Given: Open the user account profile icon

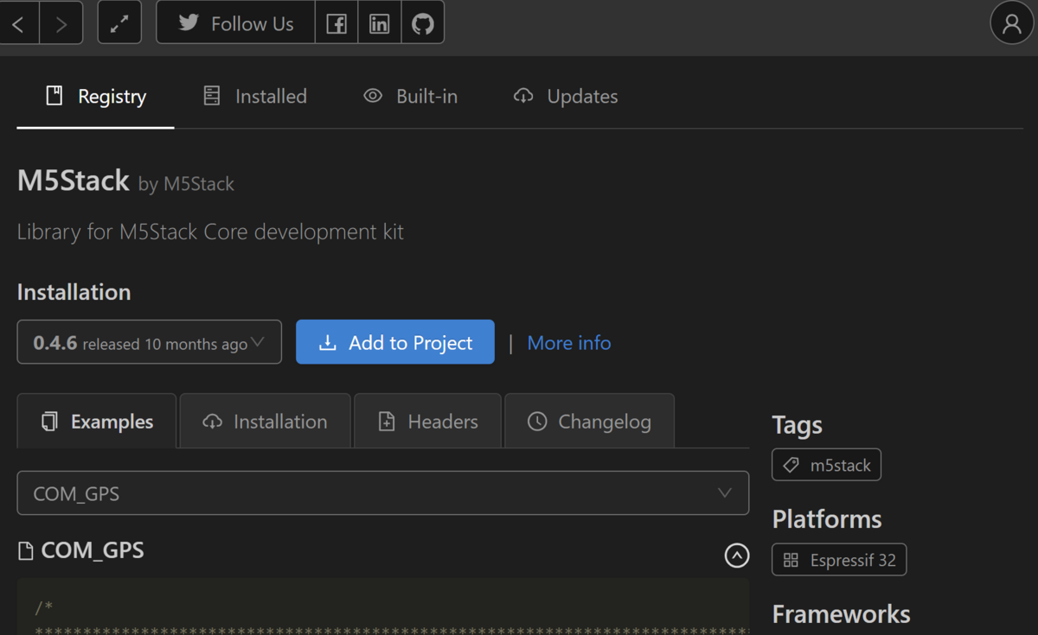Looking at the screenshot, I should (1011, 22).
